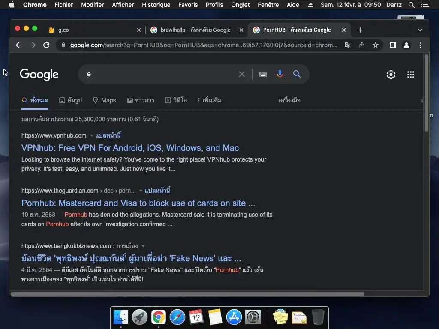The image size is (439, 329).
Task: Open the tab search chevron
Action: coord(420,30)
